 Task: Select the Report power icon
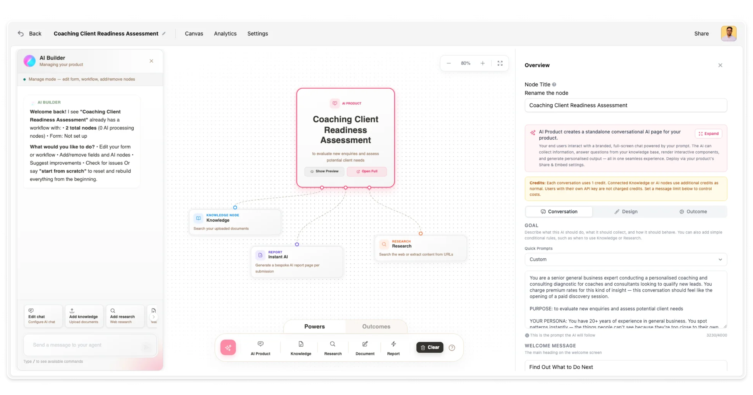click(393, 348)
